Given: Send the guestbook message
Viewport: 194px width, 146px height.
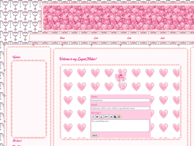Looking at the screenshot, I should pyautogui.click(x=94, y=135).
